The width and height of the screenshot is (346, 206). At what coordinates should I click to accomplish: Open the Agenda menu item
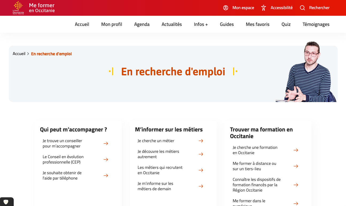(x=142, y=24)
